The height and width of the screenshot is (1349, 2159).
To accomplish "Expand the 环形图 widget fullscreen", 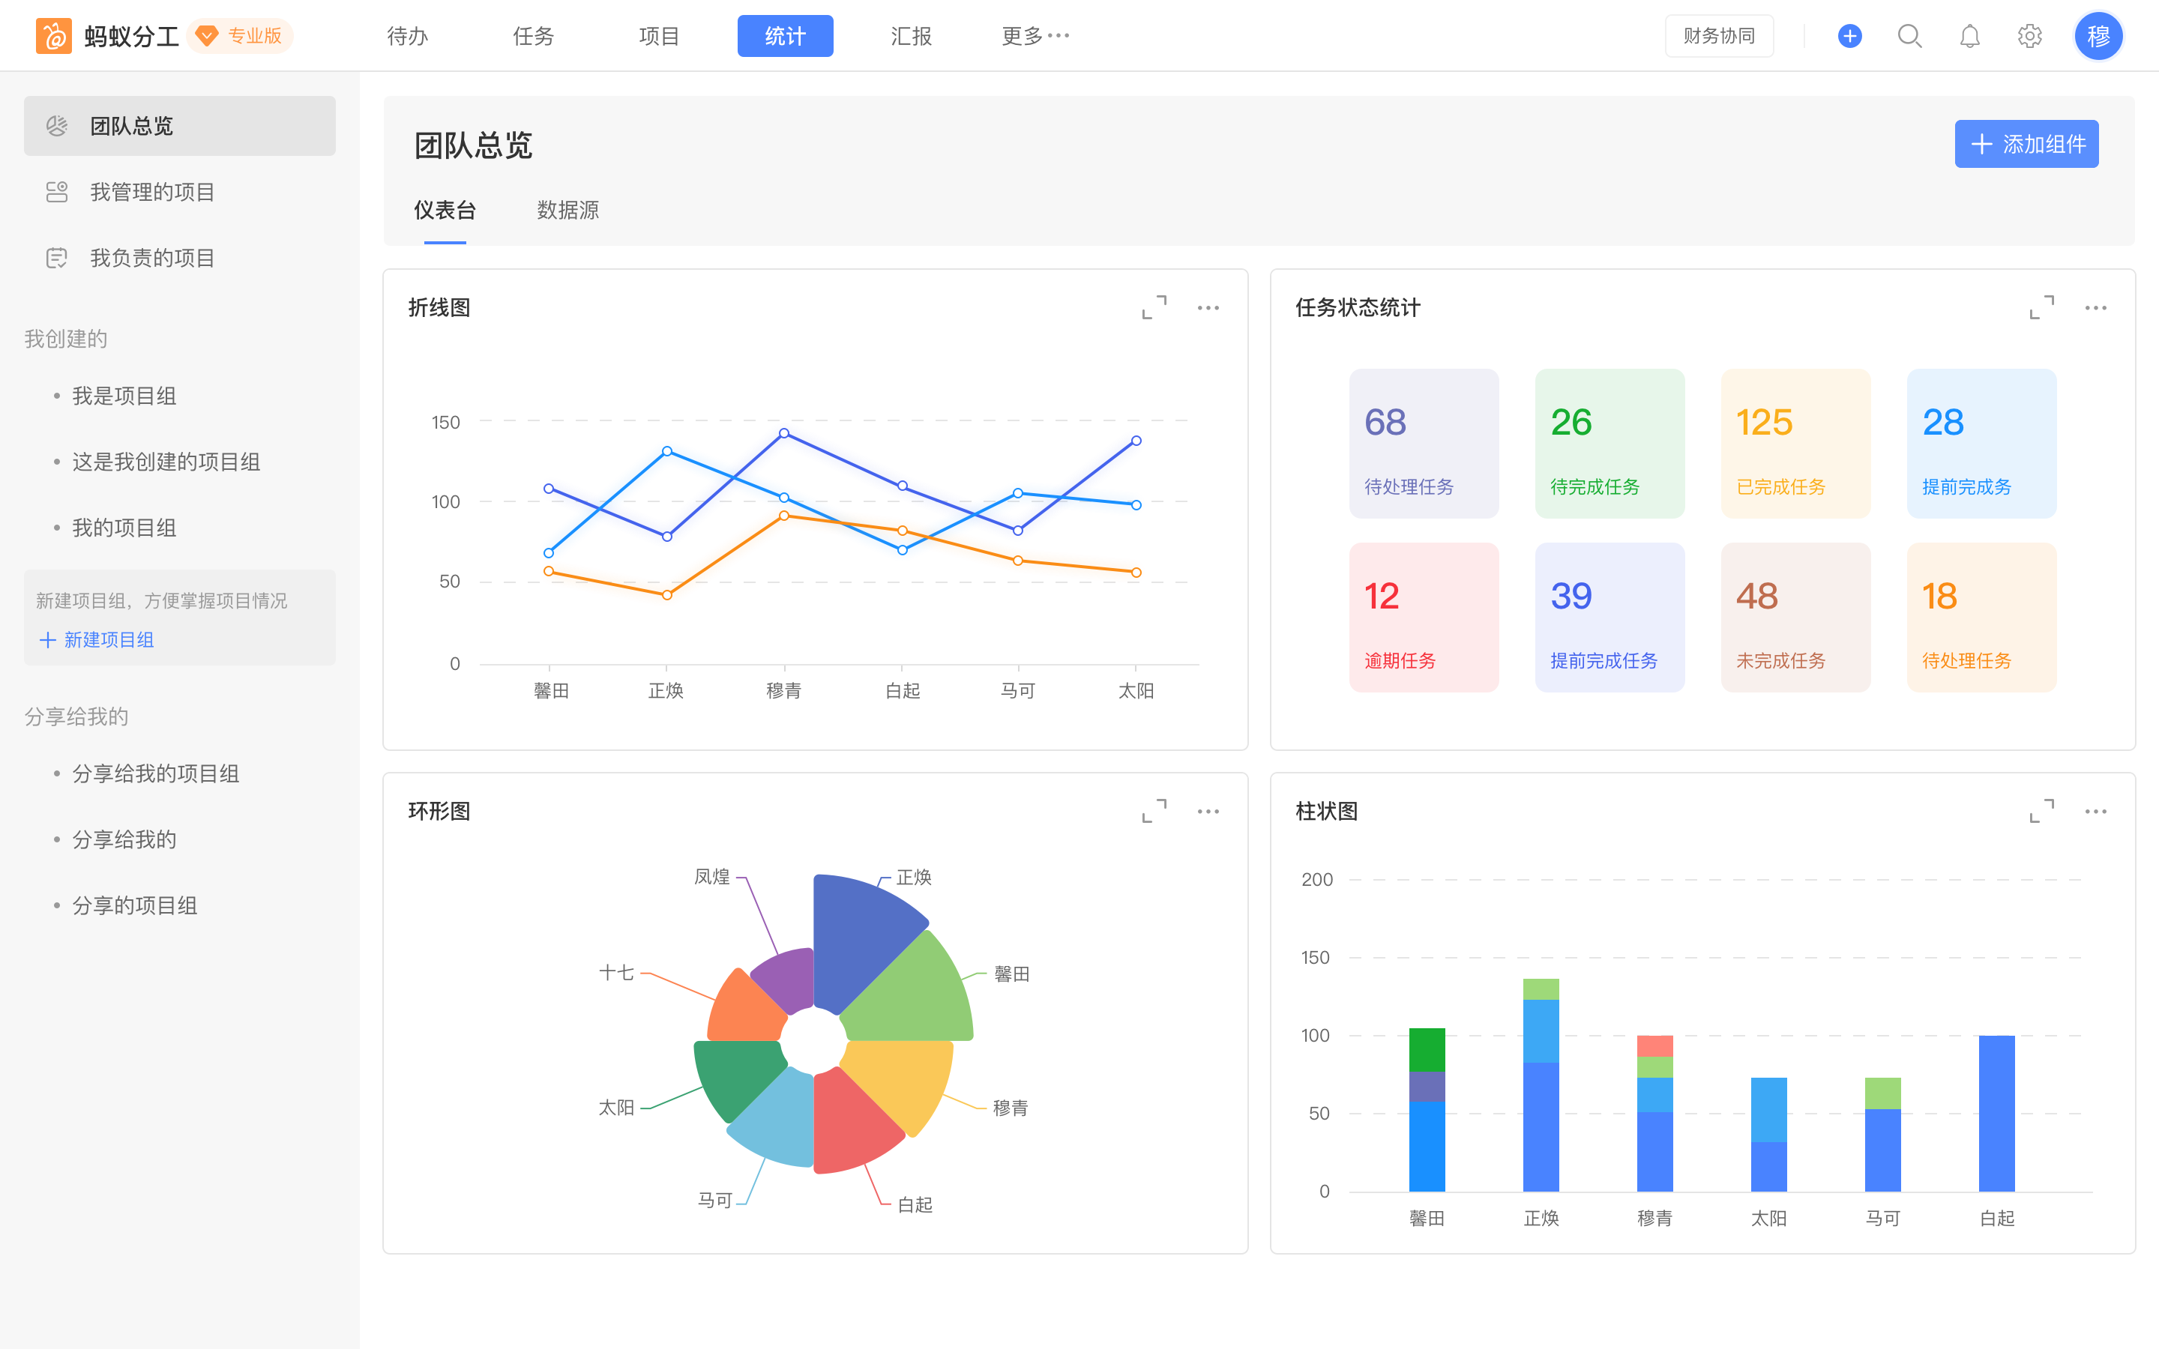I will (x=1154, y=811).
